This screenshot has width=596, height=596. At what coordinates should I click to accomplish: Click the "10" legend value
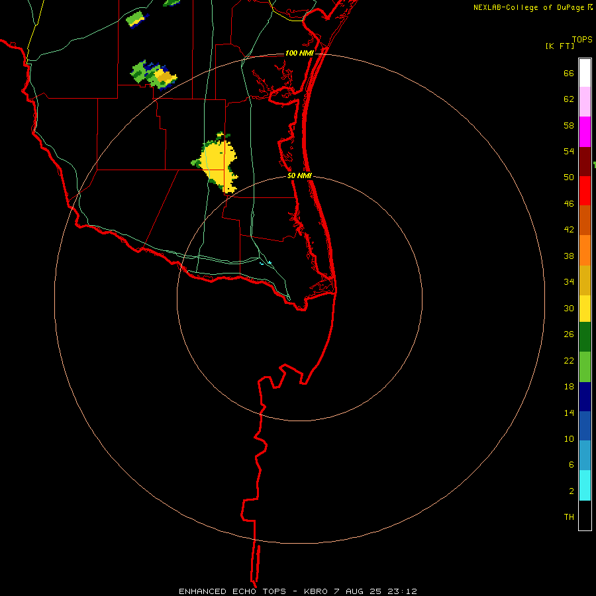tap(569, 439)
